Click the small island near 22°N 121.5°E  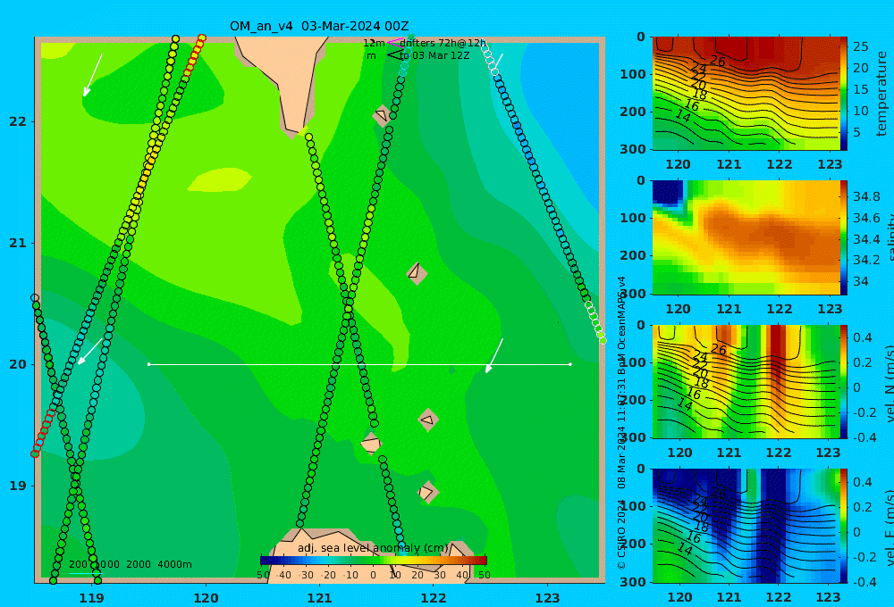click(382, 115)
